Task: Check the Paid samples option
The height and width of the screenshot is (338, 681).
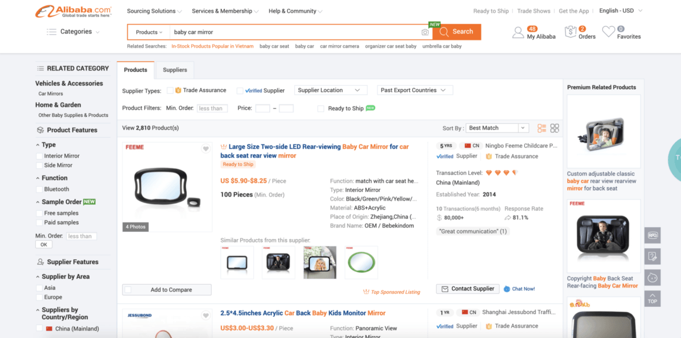Action: pos(39,222)
